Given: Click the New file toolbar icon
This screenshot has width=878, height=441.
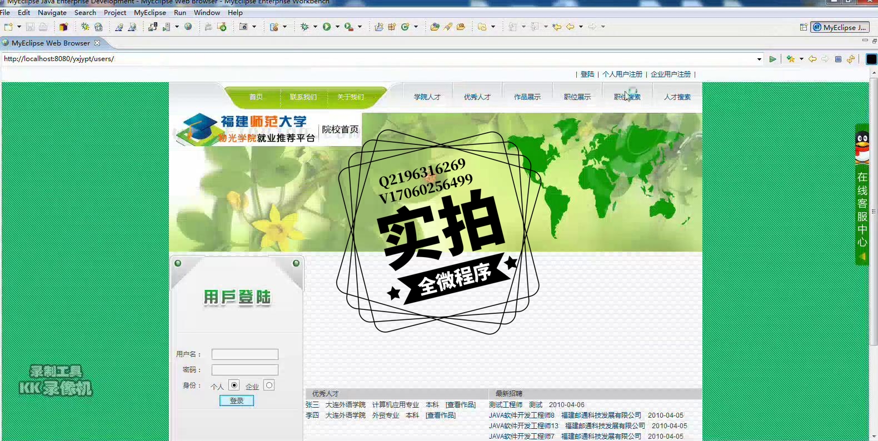Looking at the screenshot, I should (x=8, y=27).
